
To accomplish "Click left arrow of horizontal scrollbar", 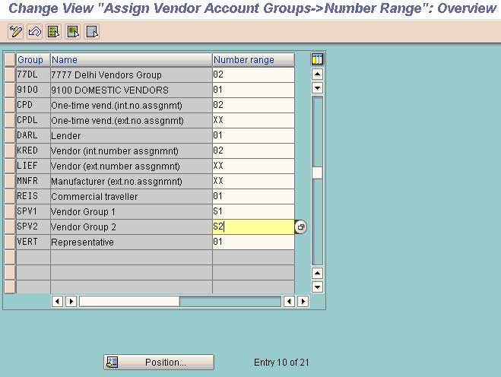I will 57,301.
